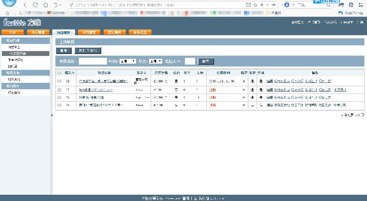The width and height of the screenshot is (367, 201).
Task: Click the wider dark button beside it
Action: (x=88, y=51)
